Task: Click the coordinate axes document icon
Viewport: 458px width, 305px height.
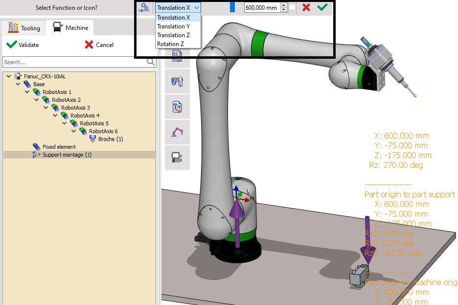Action: (177, 107)
